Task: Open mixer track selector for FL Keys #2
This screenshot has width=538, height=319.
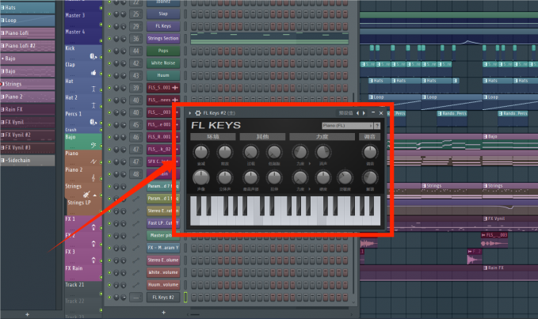Action: (x=135, y=298)
